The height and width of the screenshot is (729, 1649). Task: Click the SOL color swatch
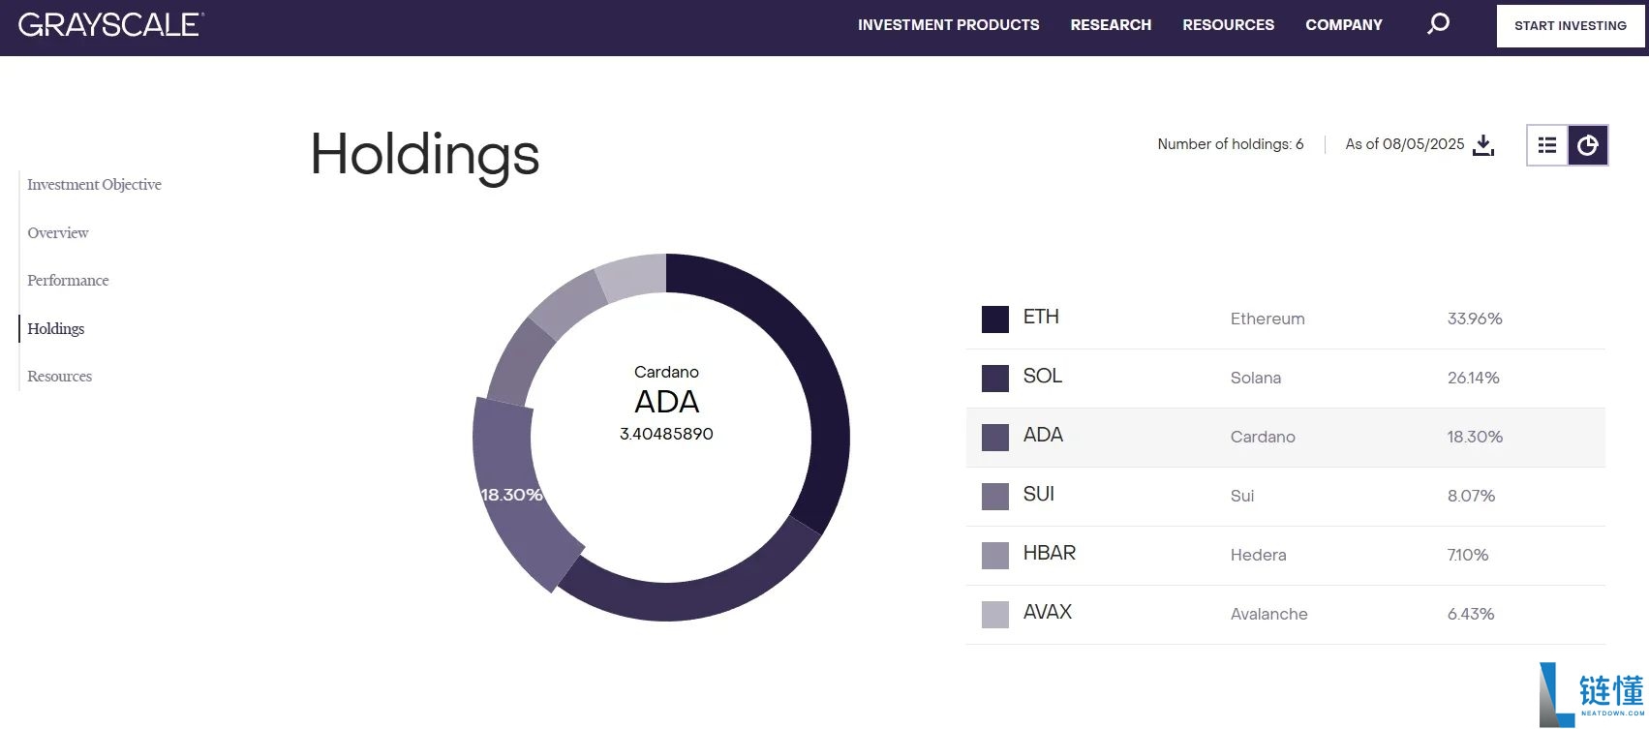[995, 379]
